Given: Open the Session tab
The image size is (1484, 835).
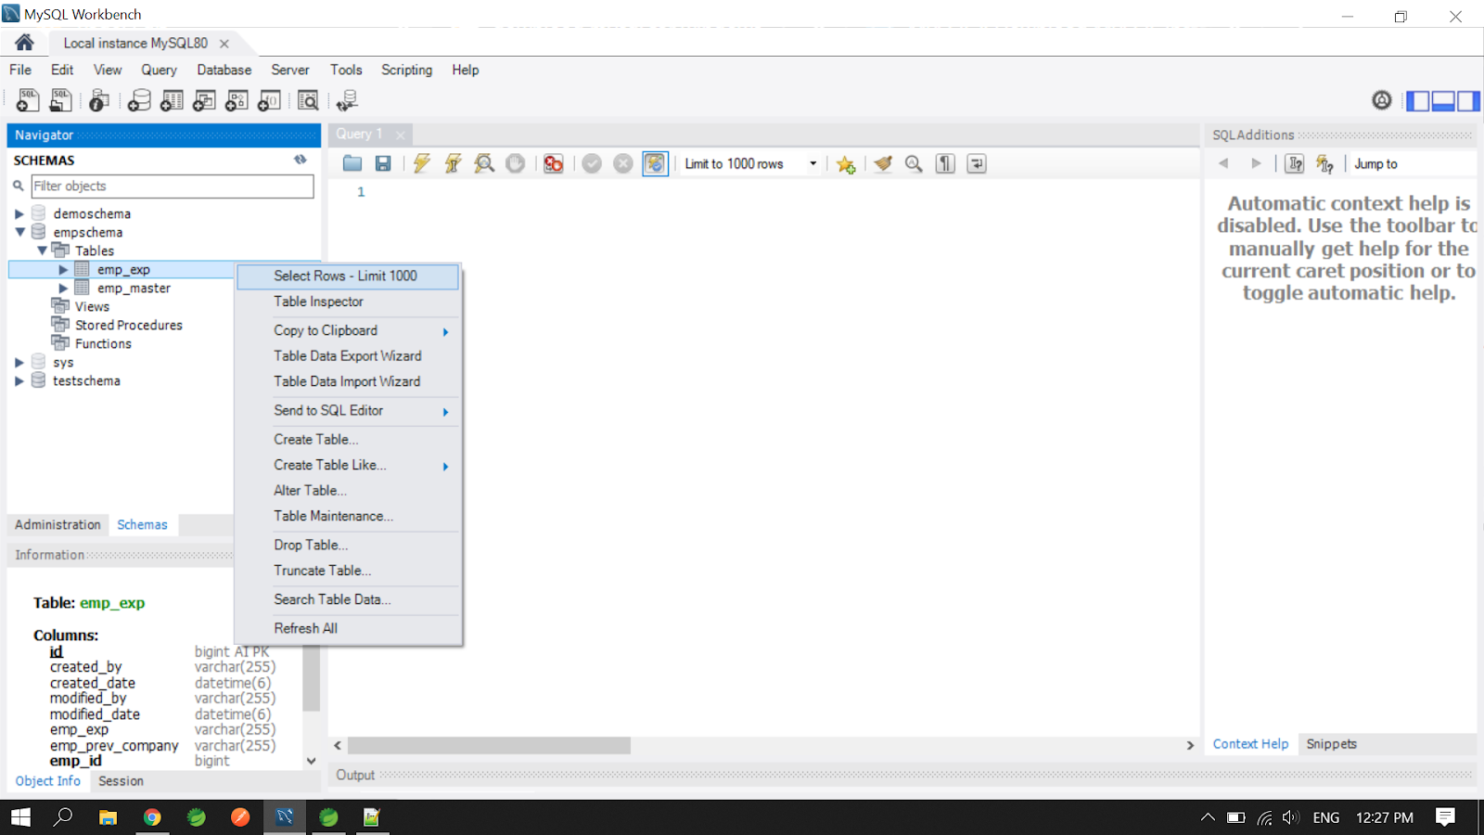Looking at the screenshot, I should tap(121, 781).
